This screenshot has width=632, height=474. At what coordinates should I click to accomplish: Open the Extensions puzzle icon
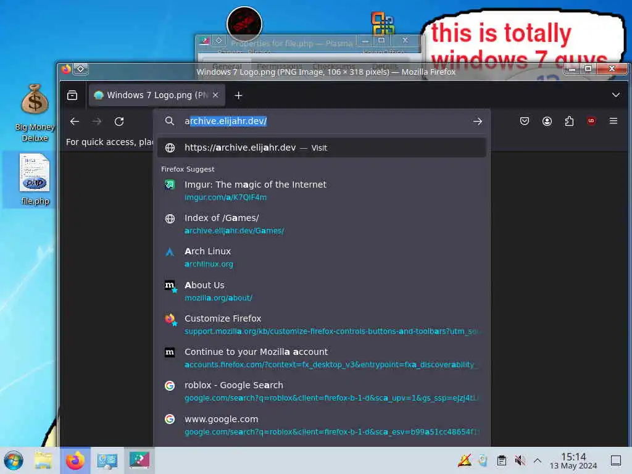(x=569, y=121)
